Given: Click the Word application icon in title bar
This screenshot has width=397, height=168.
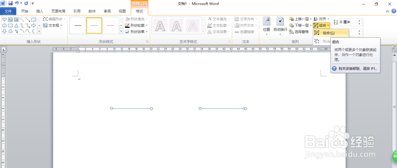Looking at the screenshot, I should 2,3.
